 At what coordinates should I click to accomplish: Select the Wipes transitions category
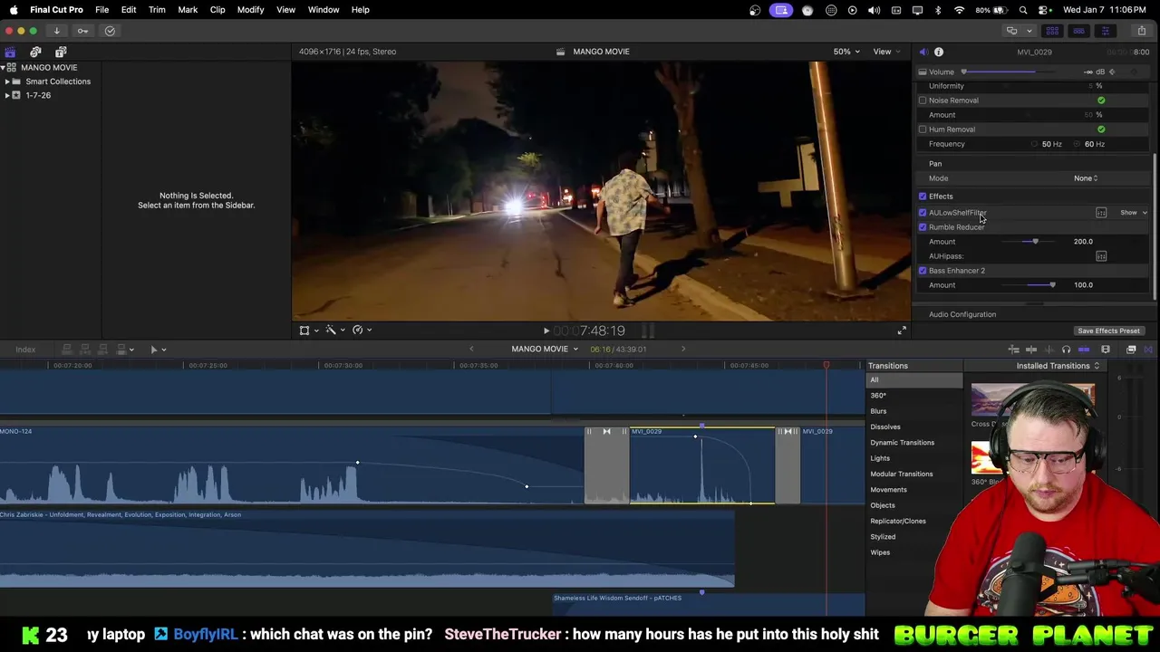(x=880, y=552)
